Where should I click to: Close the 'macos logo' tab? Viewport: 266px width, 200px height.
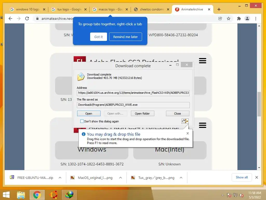click(127, 9)
